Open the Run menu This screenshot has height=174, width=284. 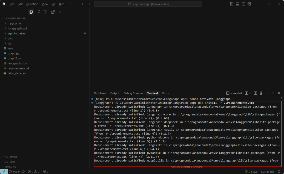[62, 4]
